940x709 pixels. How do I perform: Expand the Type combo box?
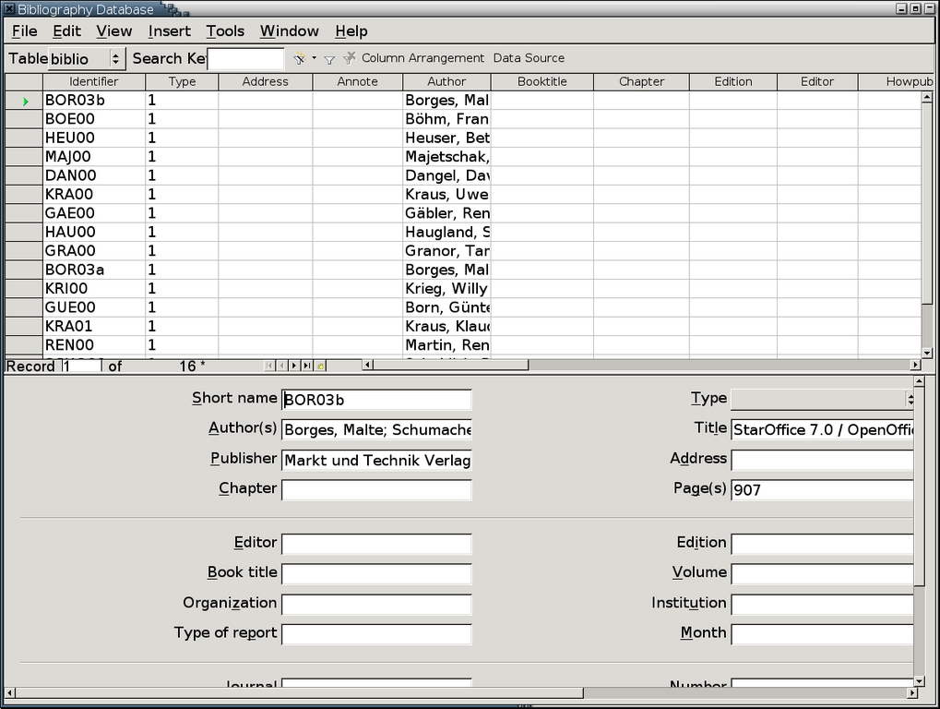coord(910,399)
